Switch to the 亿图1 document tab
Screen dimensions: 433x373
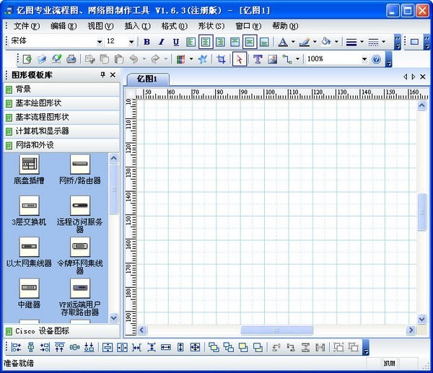(147, 79)
